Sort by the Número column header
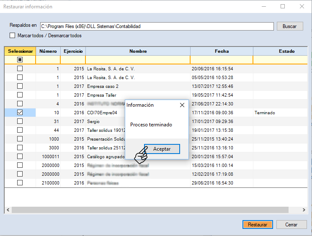Viewport: 312px width, 236px height. (48, 51)
